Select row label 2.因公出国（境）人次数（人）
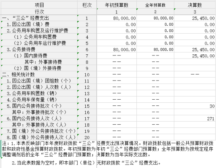This screenshot has width=216, height=168. [x=39, y=87]
